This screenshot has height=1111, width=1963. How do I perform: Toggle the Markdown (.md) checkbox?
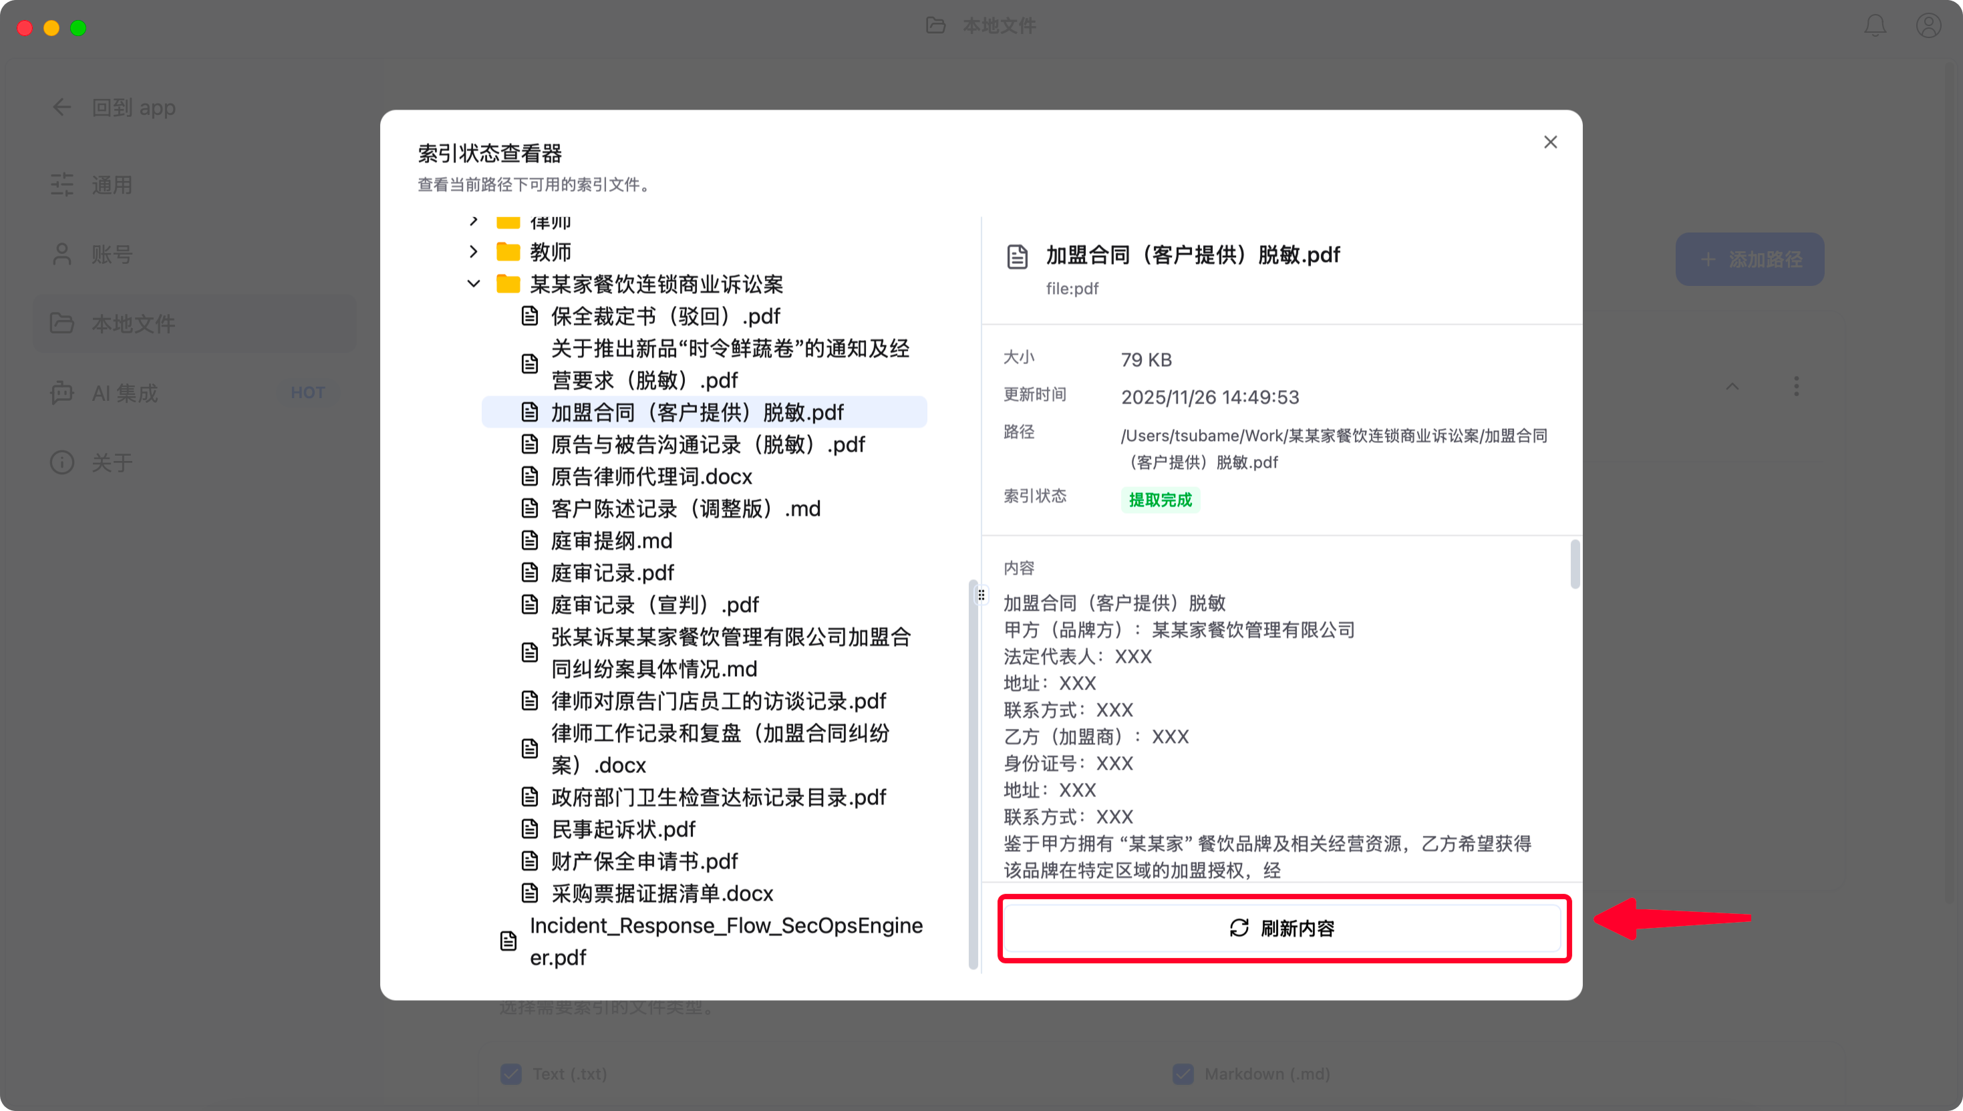[x=1183, y=1074]
